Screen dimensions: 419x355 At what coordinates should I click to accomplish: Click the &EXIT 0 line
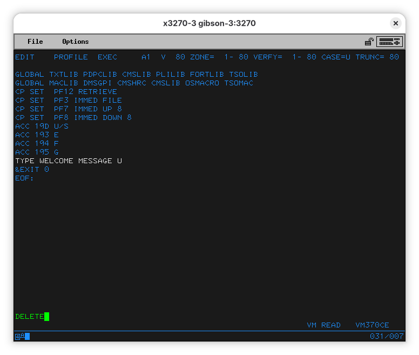click(32, 170)
